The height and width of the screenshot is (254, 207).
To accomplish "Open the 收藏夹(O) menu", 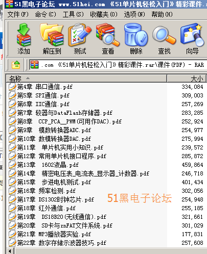I will [x=104, y=14].
